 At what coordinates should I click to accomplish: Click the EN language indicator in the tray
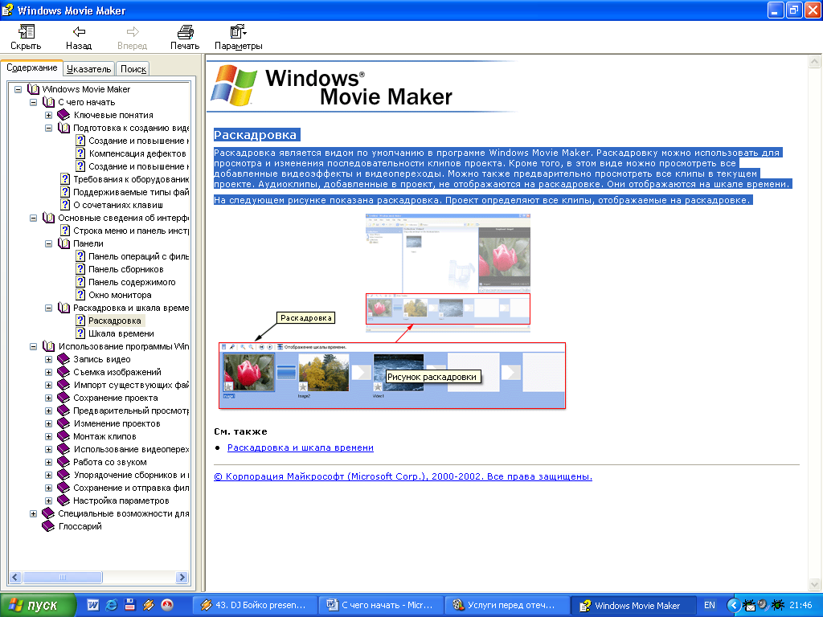709,605
